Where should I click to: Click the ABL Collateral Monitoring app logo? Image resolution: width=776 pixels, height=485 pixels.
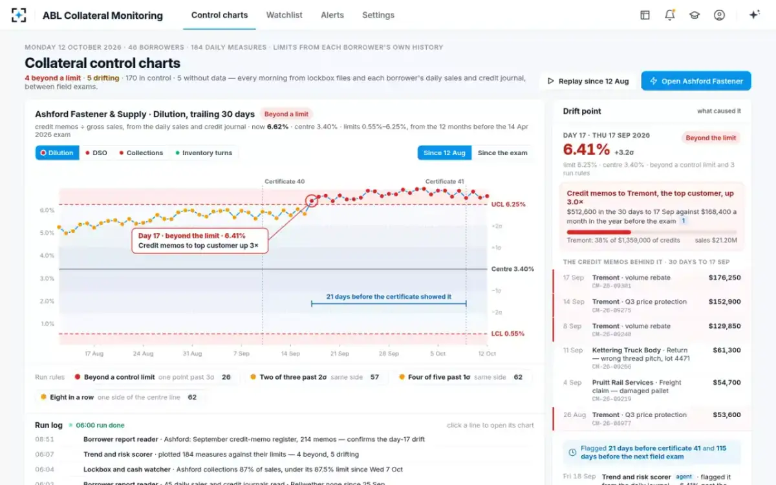[19, 15]
